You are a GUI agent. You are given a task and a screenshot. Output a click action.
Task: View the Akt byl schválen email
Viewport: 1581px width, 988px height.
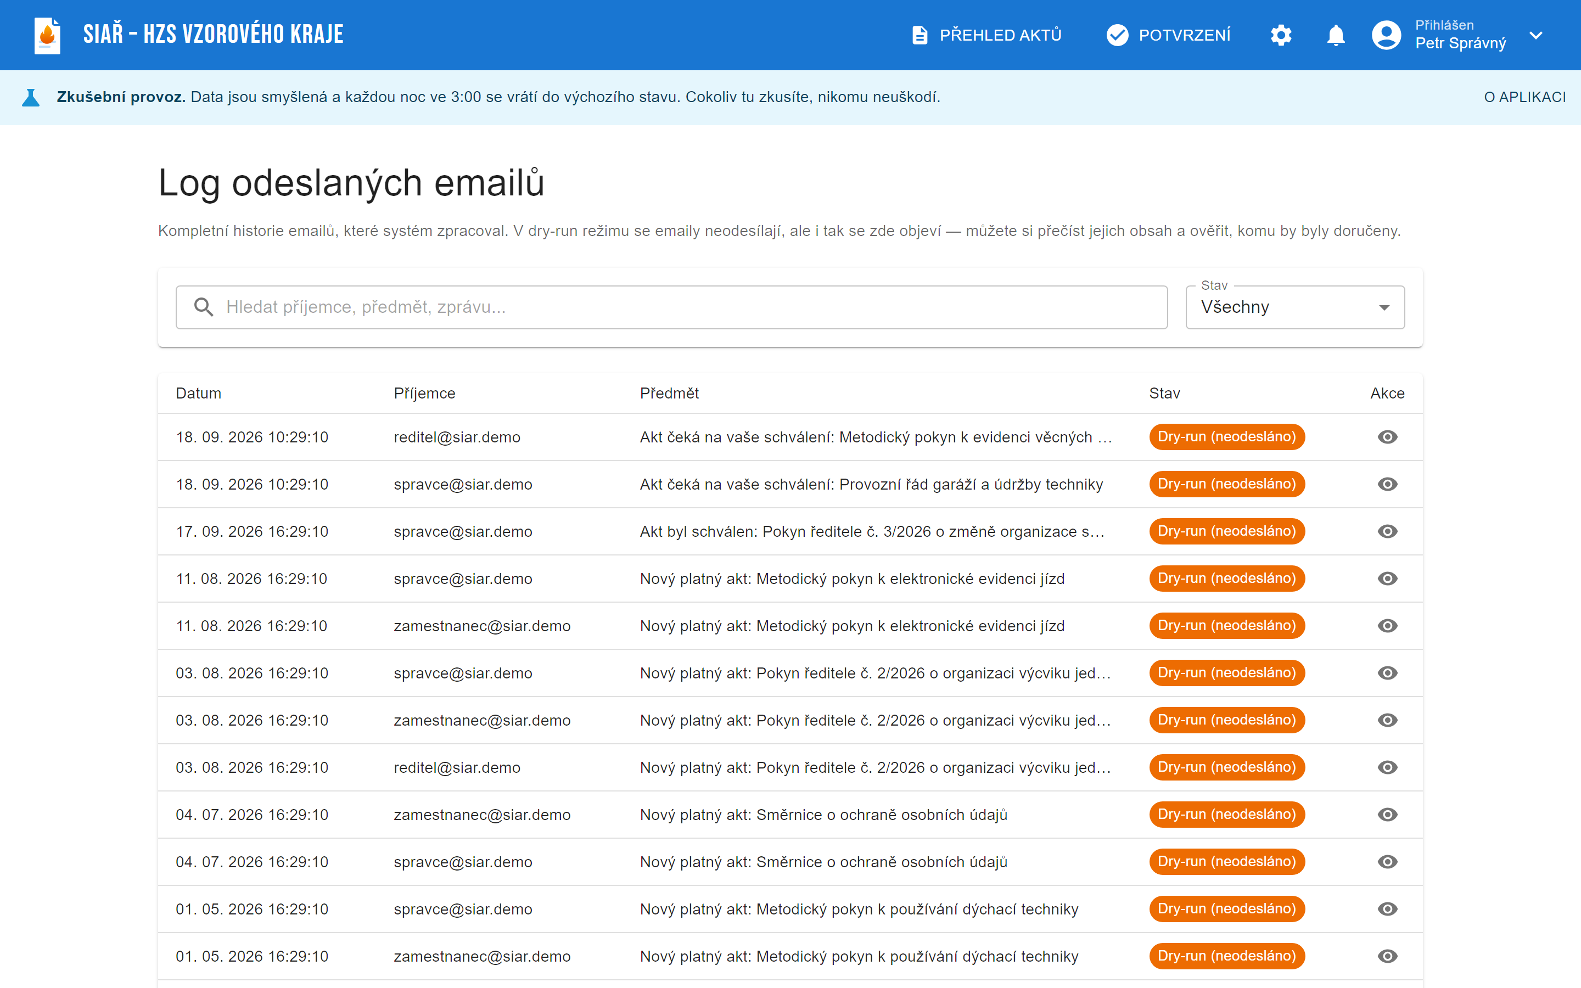1388,531
